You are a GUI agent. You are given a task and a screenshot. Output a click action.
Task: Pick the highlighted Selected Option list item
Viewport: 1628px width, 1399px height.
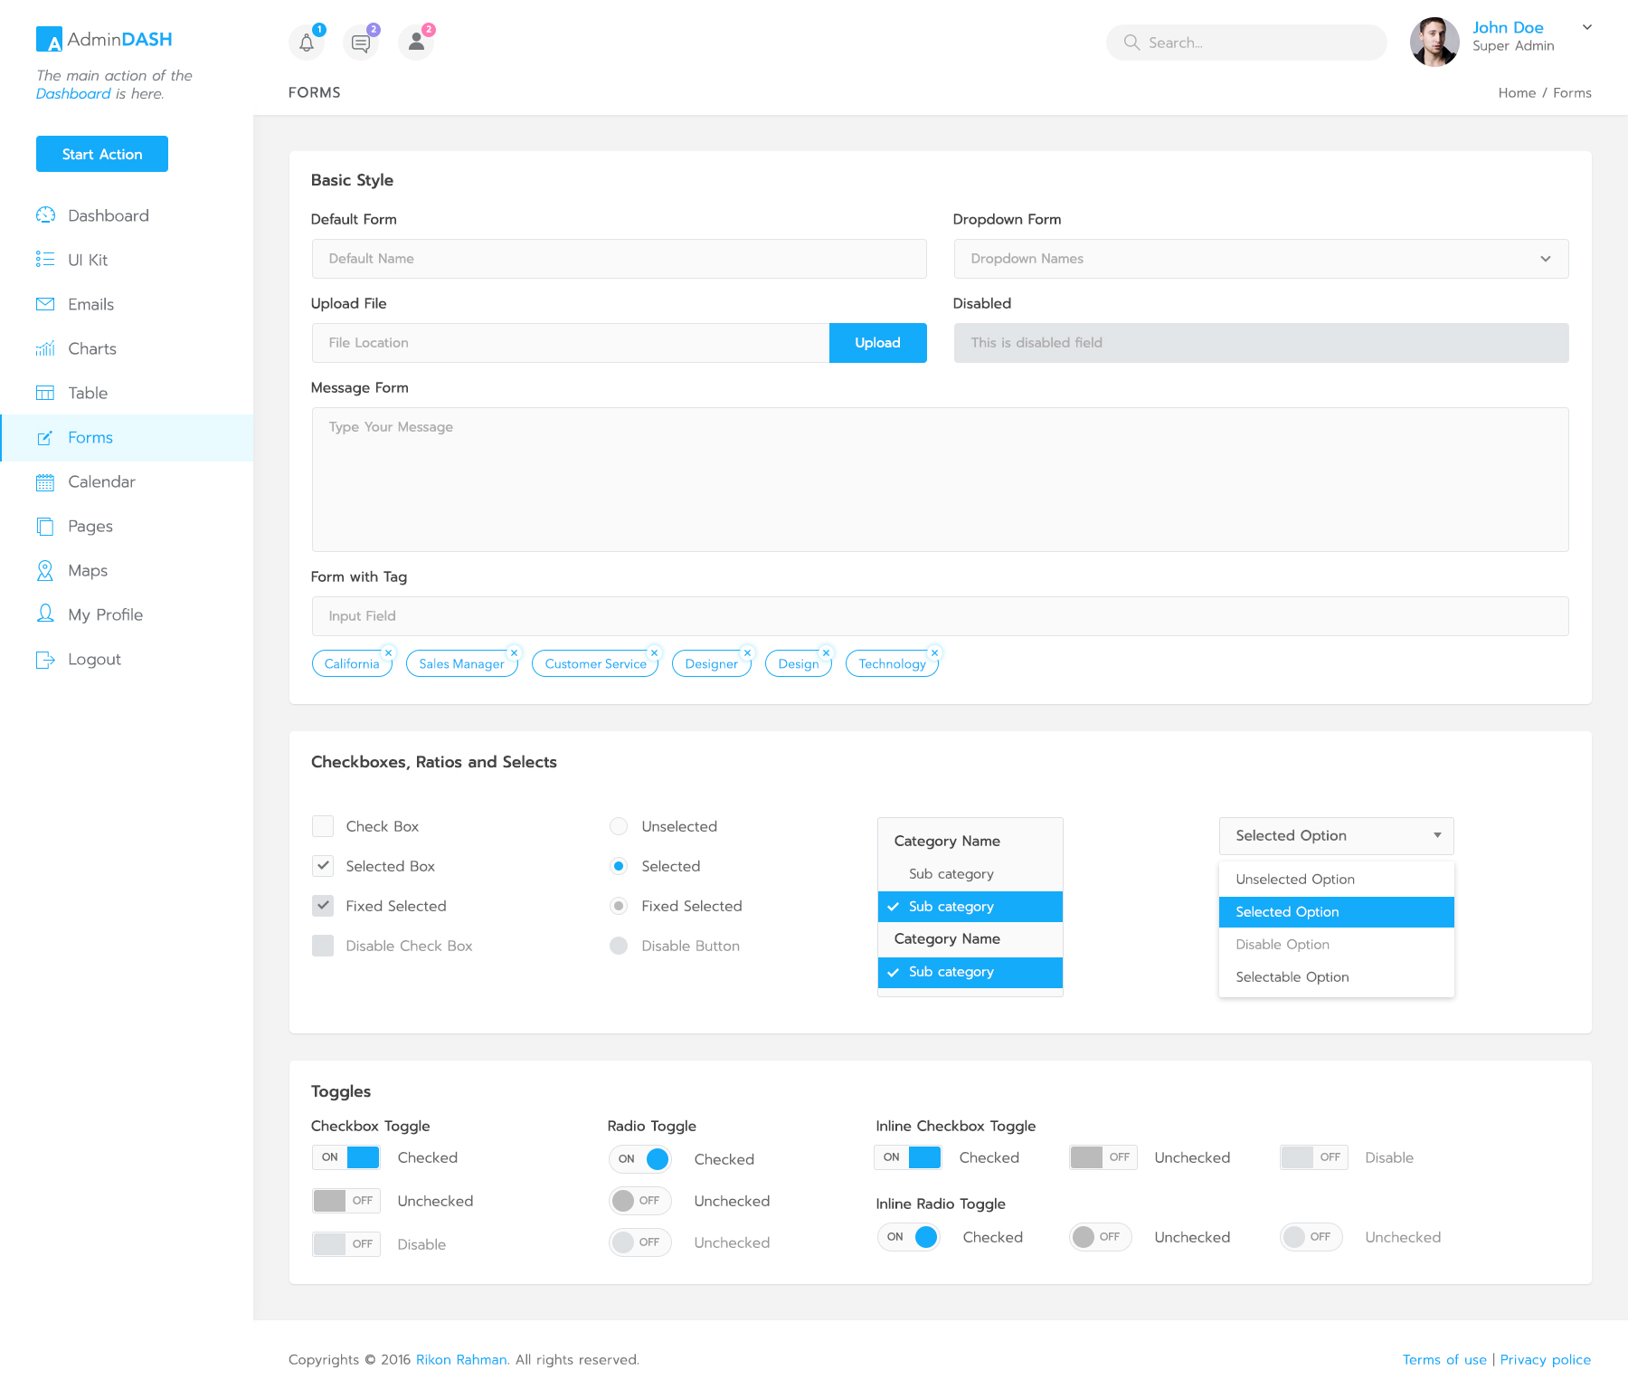(1337, 912)
